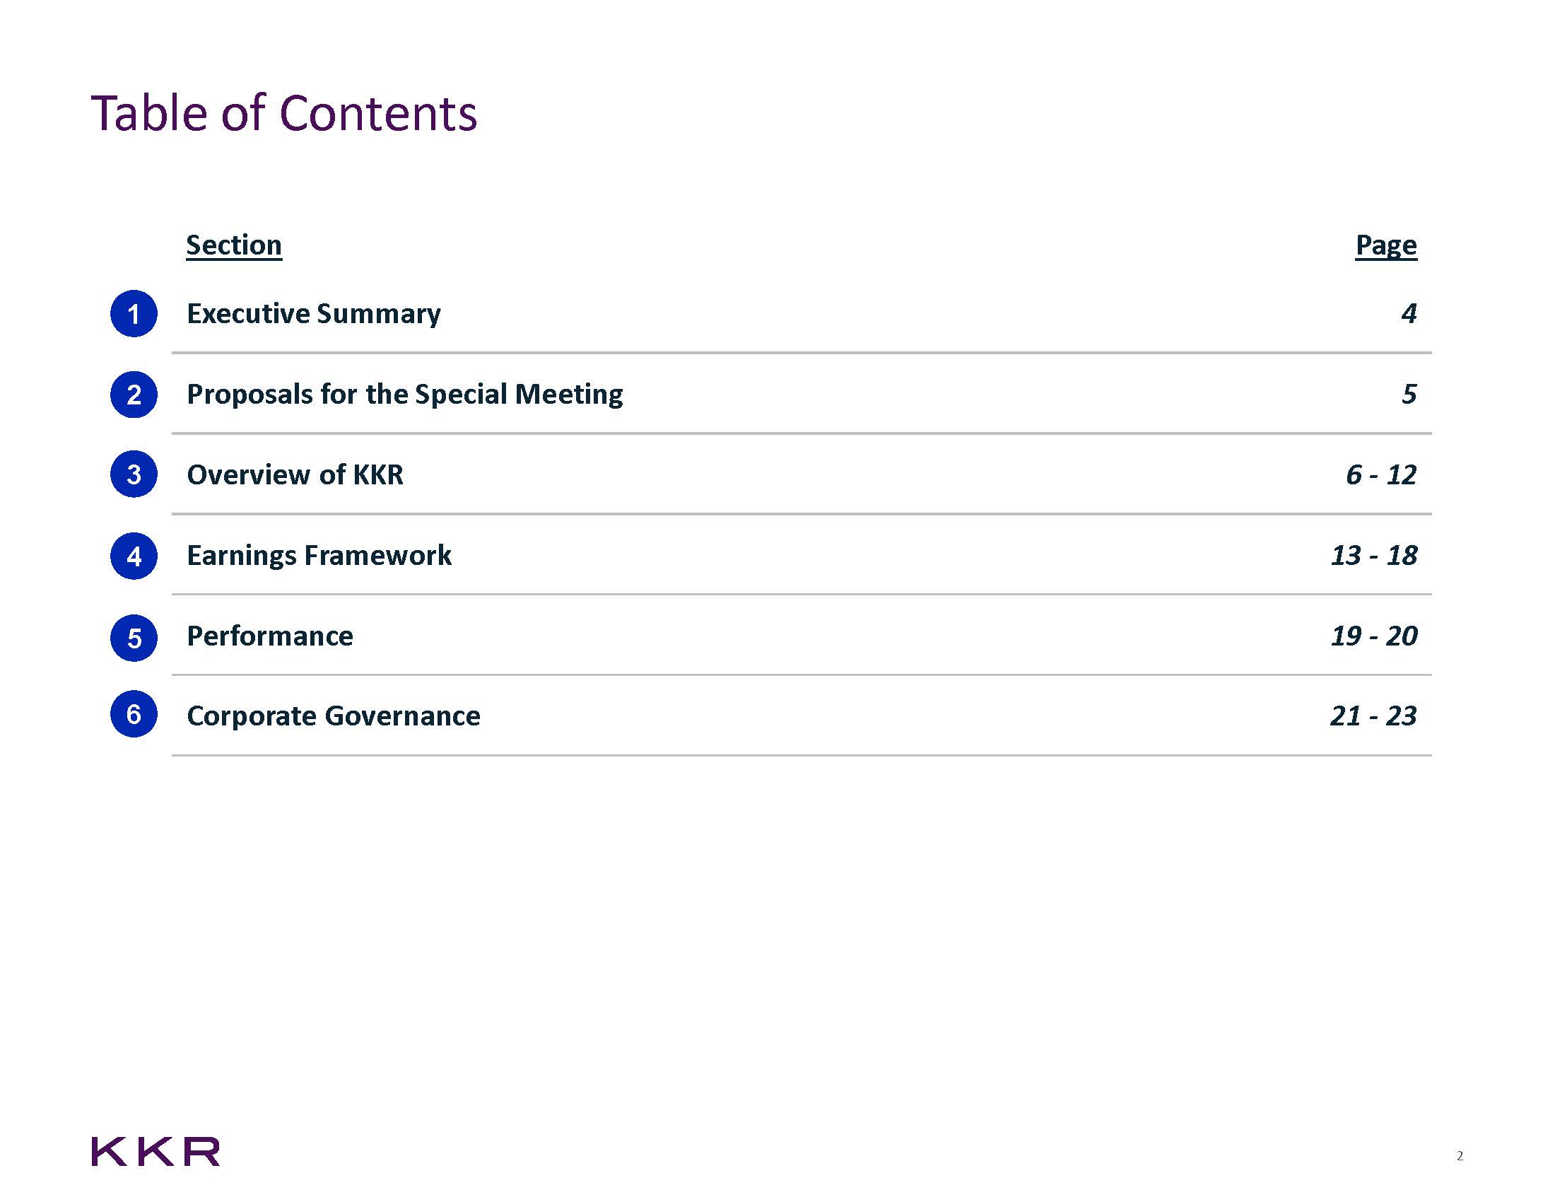Click page range 13 - 18

tap(1373, 556)
